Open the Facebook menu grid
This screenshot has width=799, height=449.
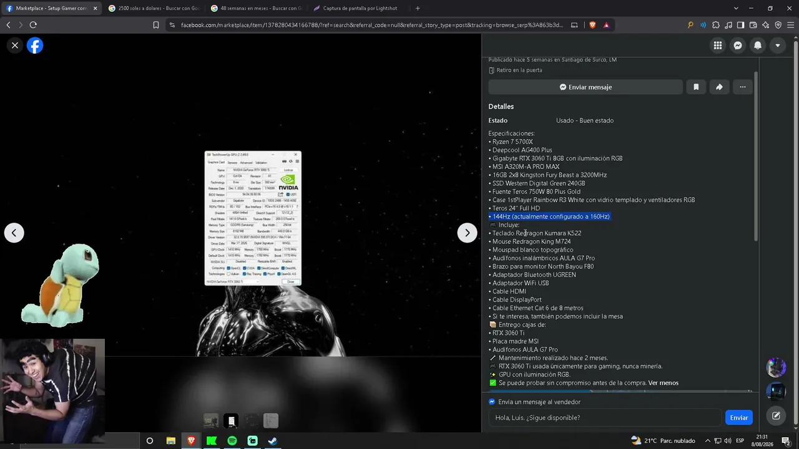(x=718, y=46)
